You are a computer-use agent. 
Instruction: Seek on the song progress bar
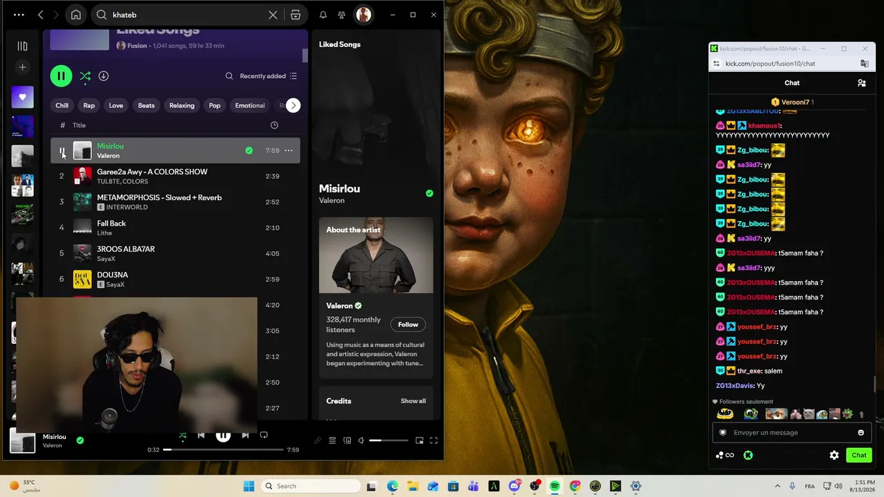224,449
